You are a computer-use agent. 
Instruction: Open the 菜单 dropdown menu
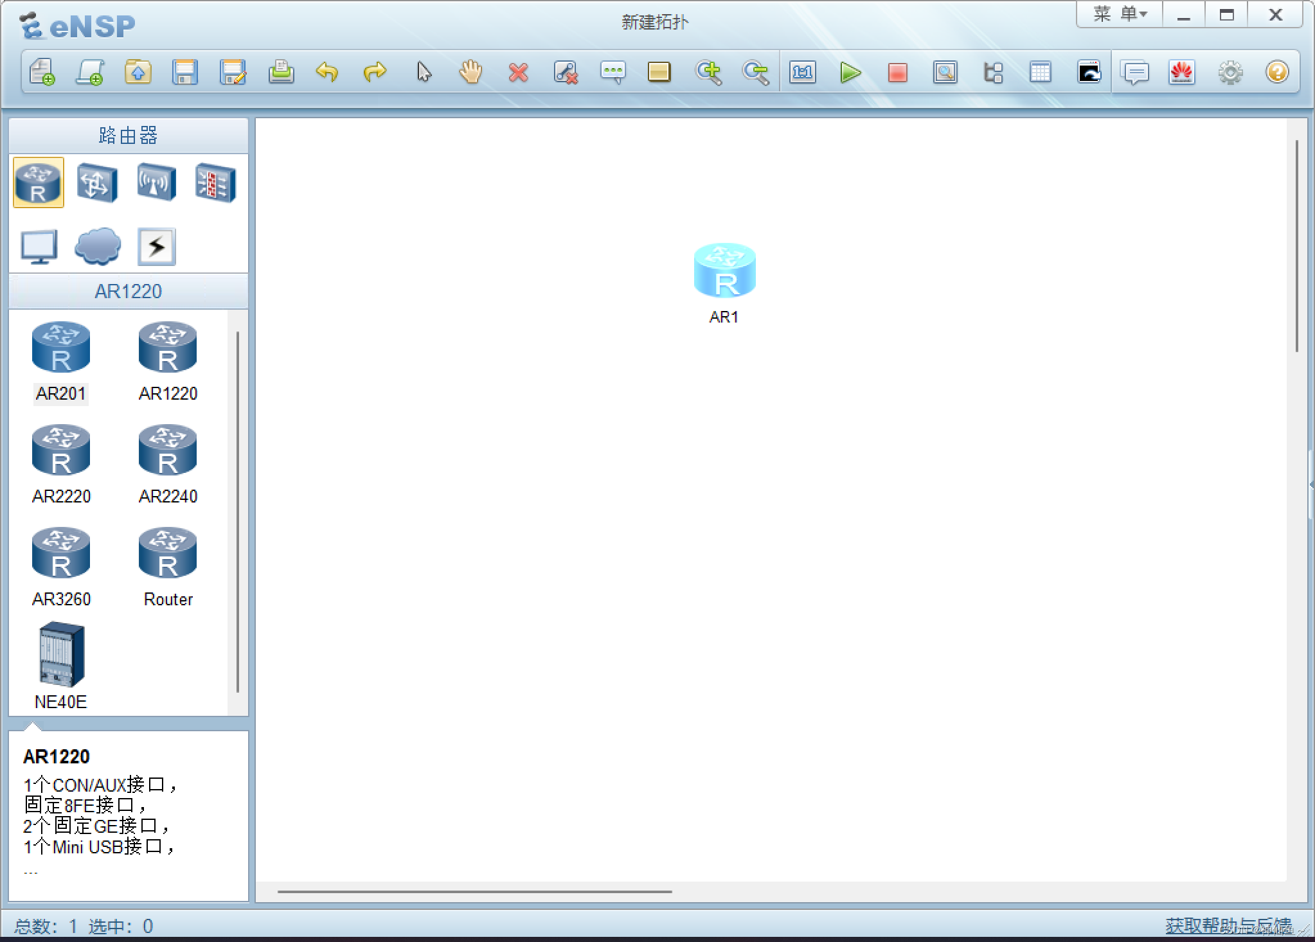(1118, 13)
